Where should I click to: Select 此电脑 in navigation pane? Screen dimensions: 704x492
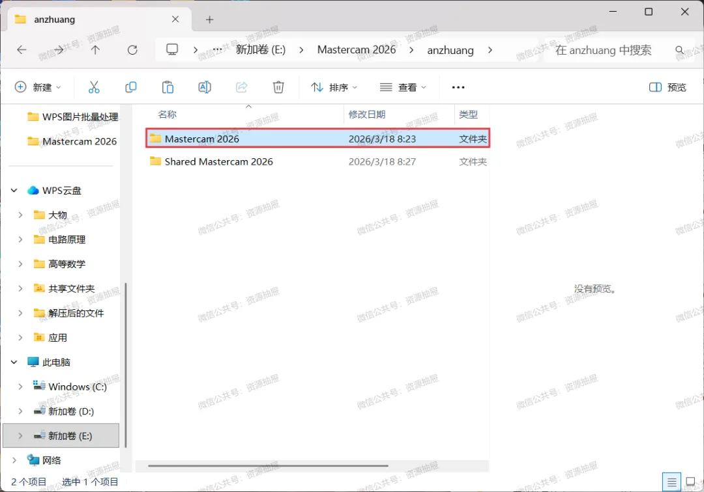point(48,362)
